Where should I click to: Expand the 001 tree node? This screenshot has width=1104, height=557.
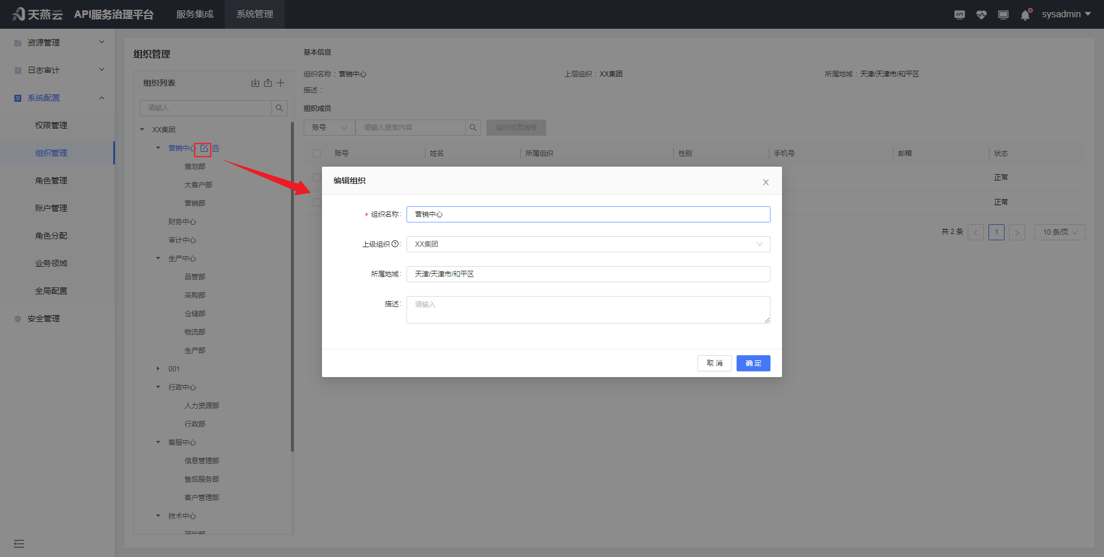tap(158, 369)
